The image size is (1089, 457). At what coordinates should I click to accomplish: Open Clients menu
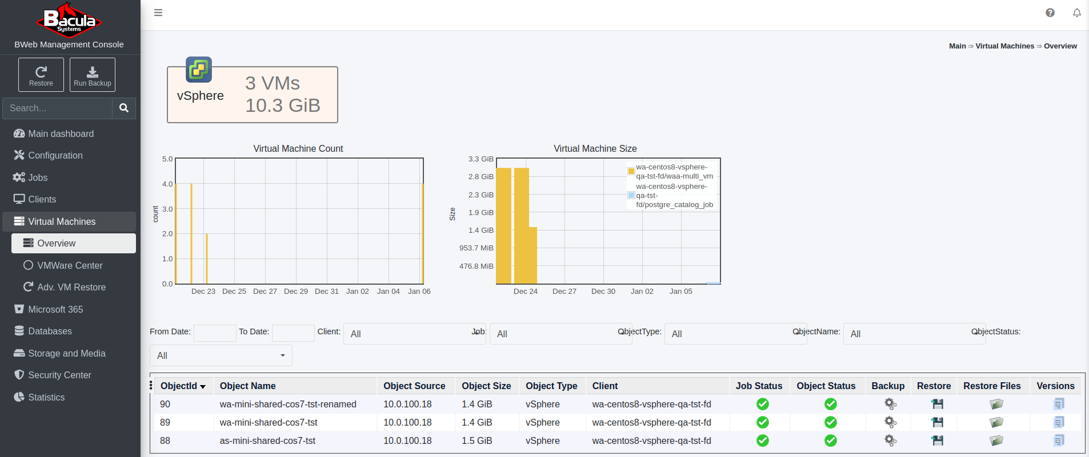(x=69, y=199)
